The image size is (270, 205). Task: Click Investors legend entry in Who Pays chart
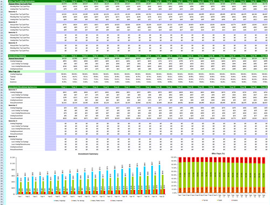[x=235, y=200]
